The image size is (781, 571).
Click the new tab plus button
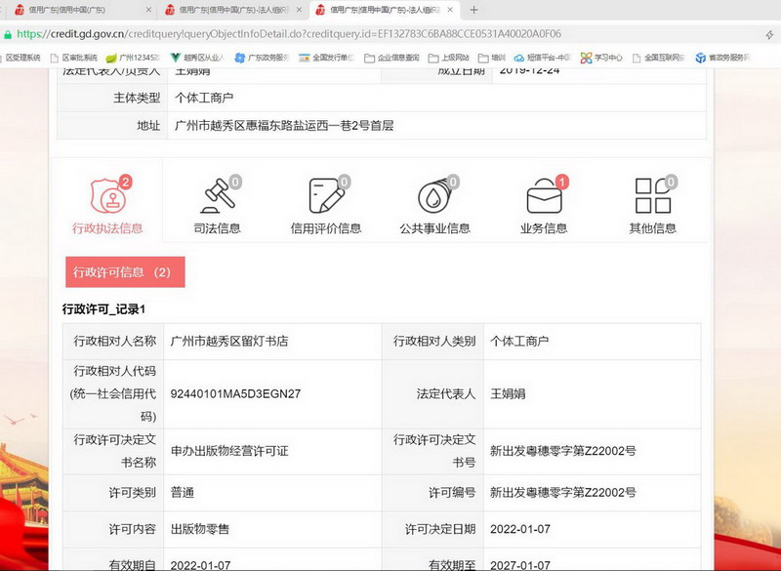474,10
